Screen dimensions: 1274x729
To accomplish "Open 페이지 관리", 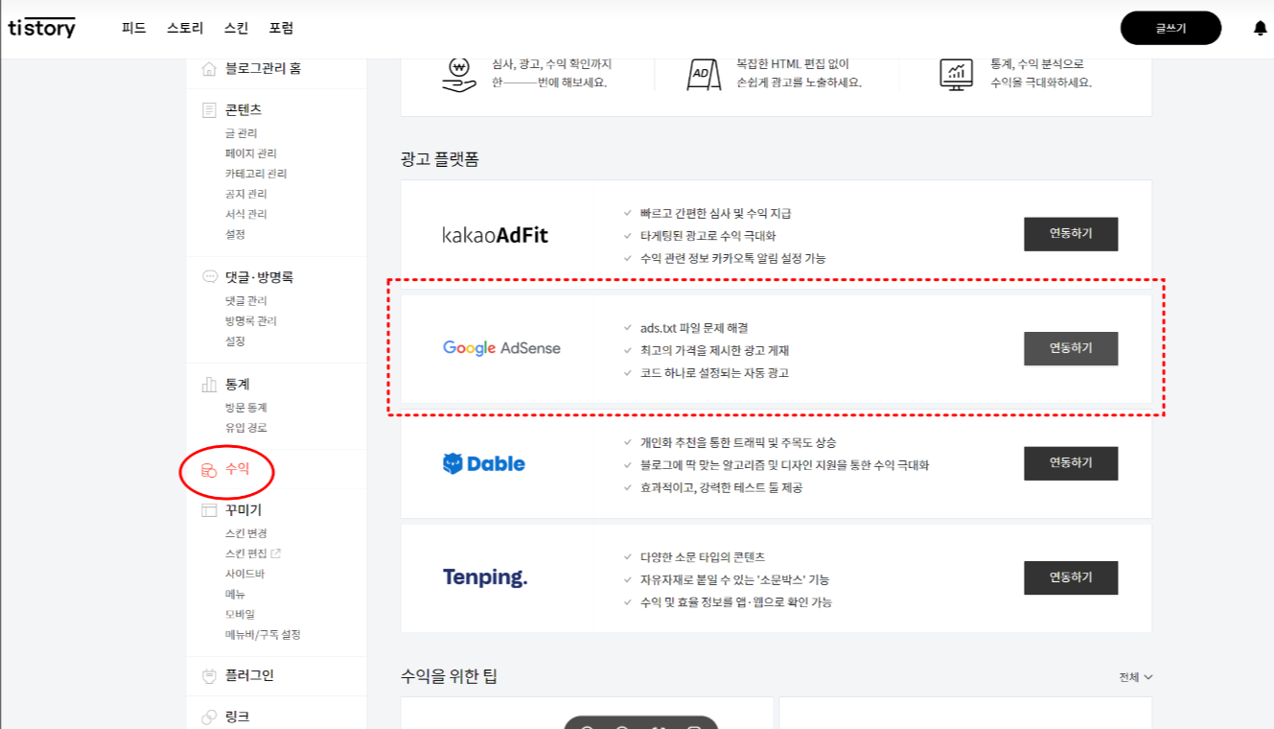I will 251,153.
